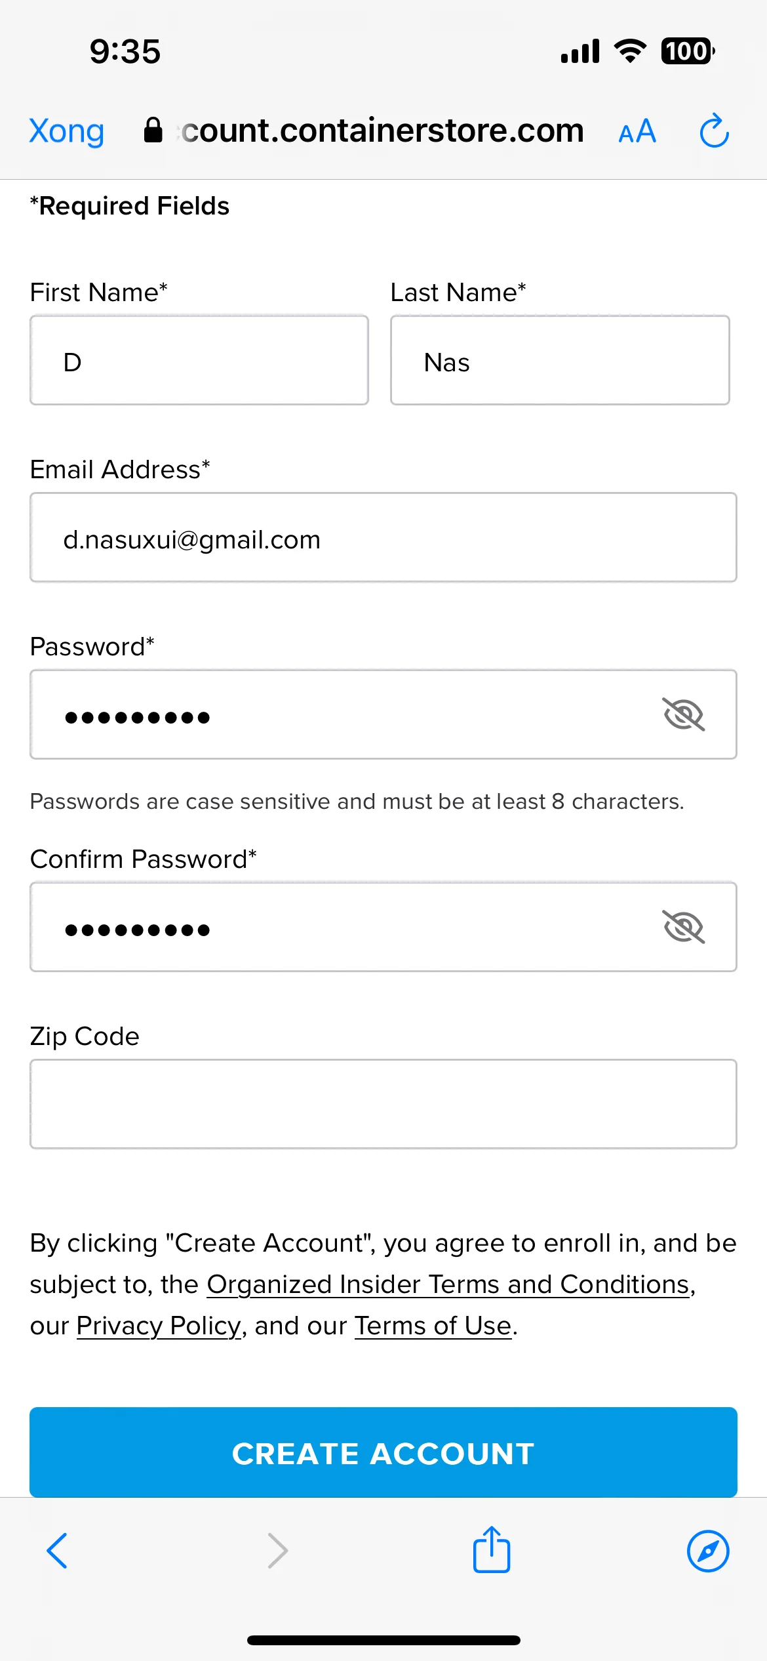Open the share sheet icon
Screen dimensions: 767x1661
point(492,1549)
